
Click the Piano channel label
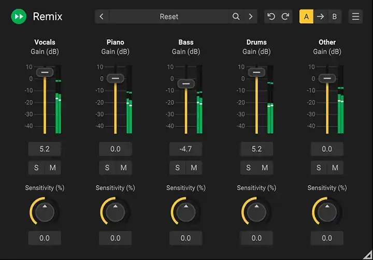116,42
